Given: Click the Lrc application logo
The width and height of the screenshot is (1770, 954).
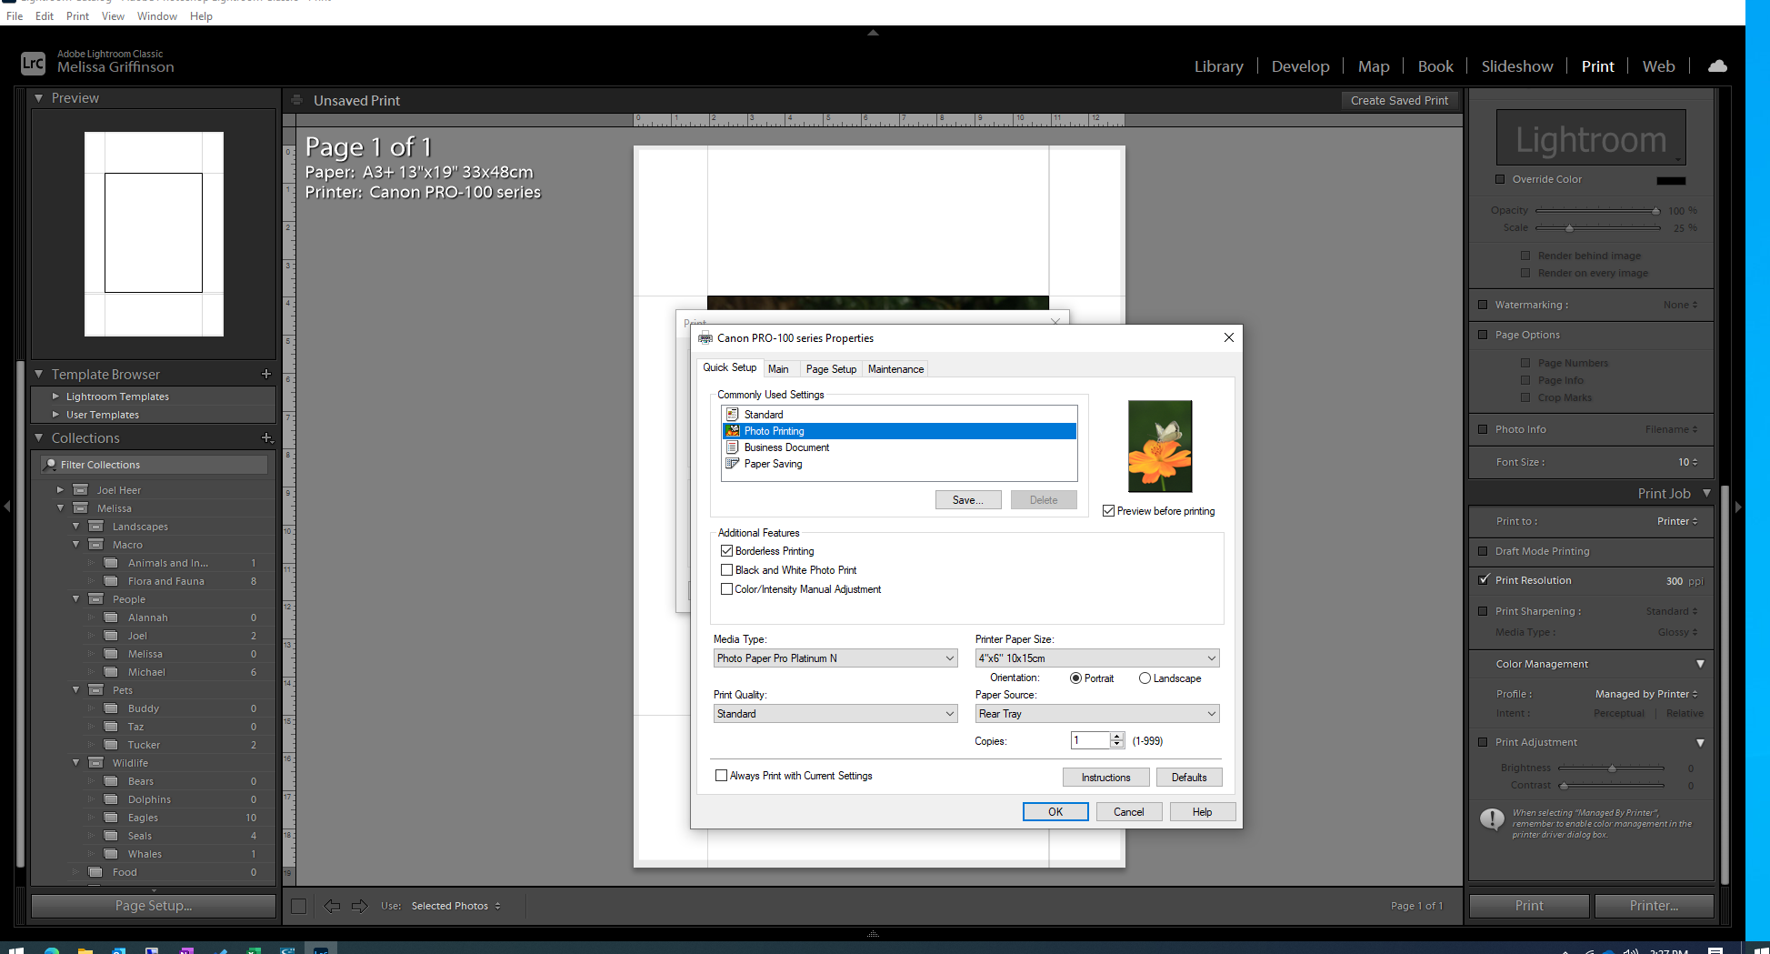Looking at the screenshot, I should (33, 63).
